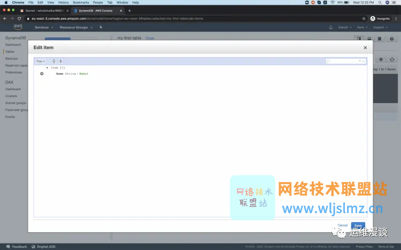Switch to full panel layout icon
Viewport: 401px width, 250px height.
click(380, 38)
